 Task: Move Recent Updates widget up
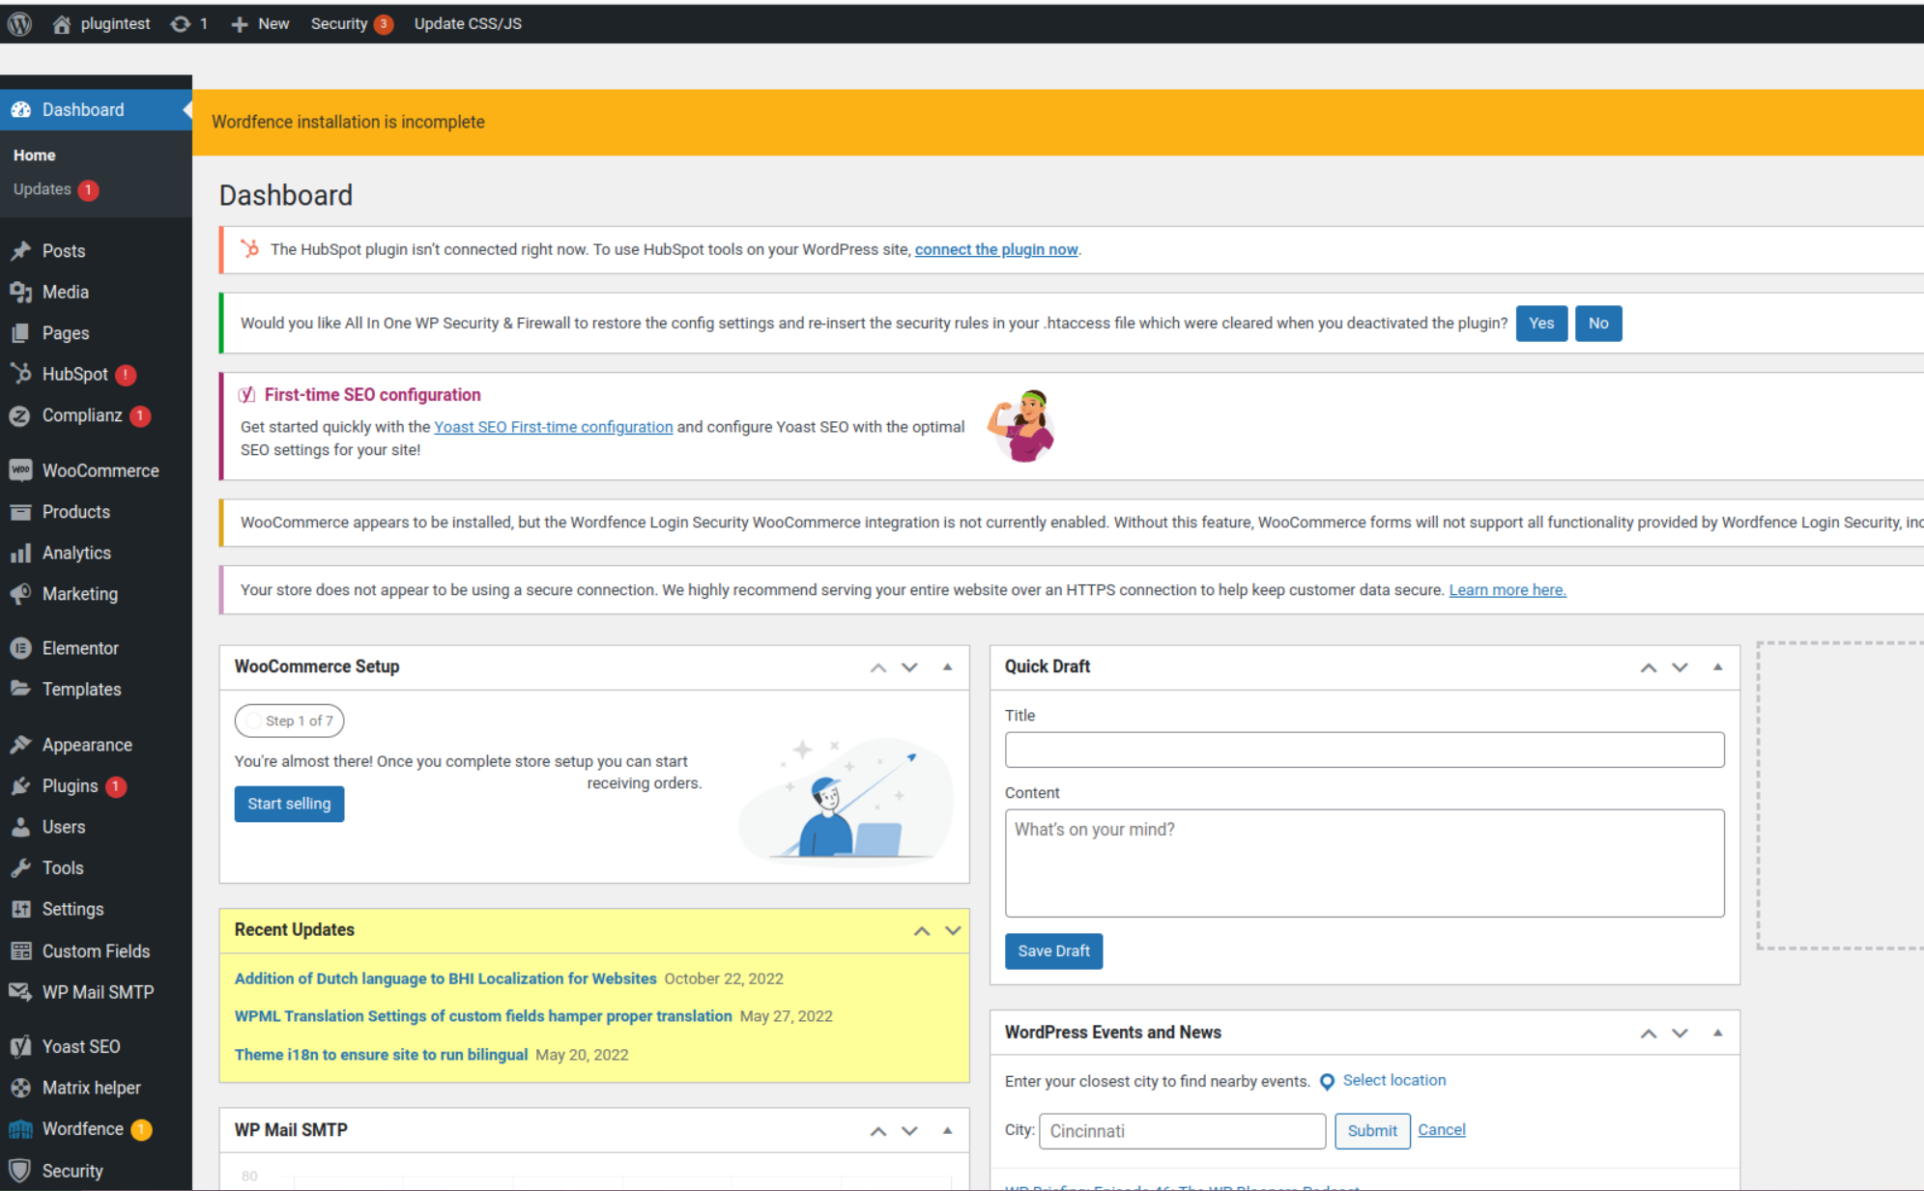pyautogui.click(x=922, y=931)
